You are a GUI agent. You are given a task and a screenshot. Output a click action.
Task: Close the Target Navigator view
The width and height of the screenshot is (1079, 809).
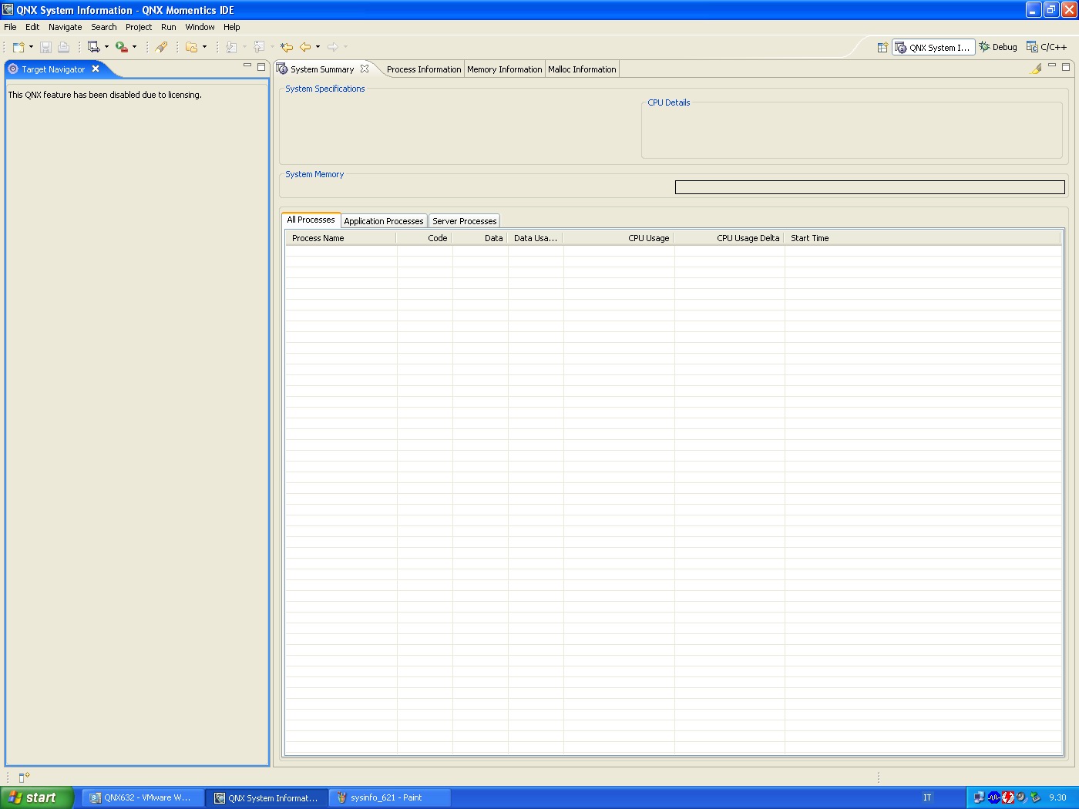pyautogui.click(x=96, y=69)
